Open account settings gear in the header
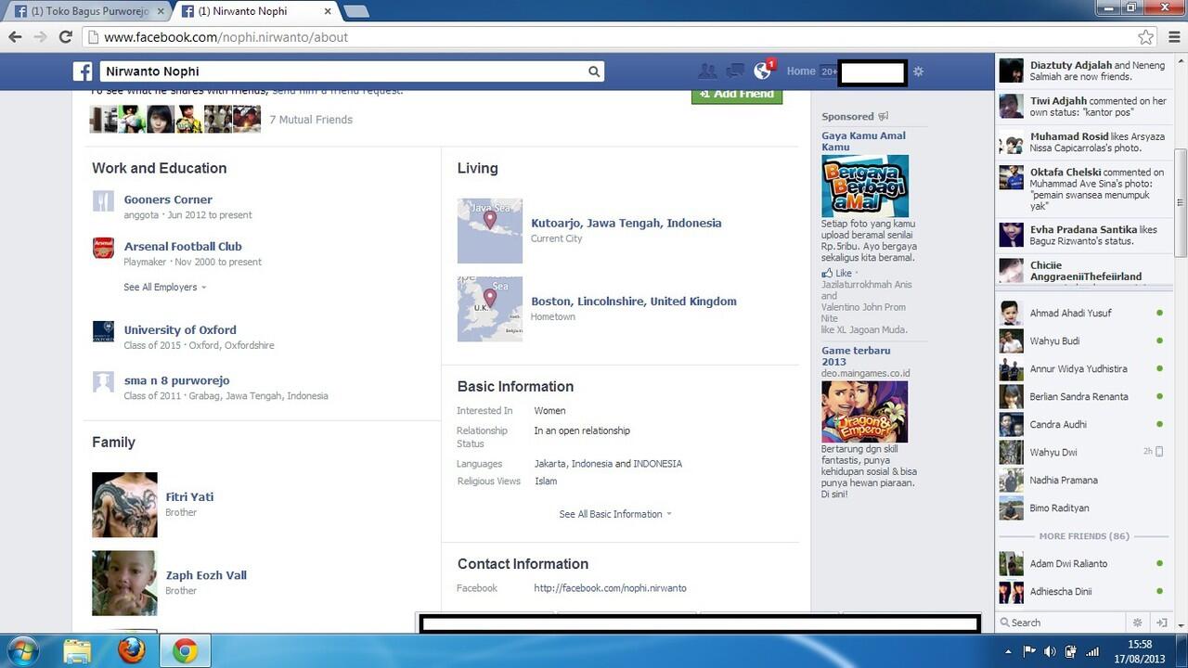 (918, 71)
